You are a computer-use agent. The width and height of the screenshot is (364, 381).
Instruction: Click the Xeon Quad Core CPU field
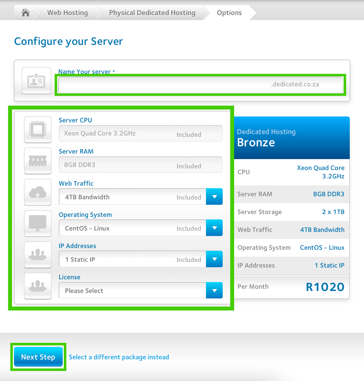[140, 134]
